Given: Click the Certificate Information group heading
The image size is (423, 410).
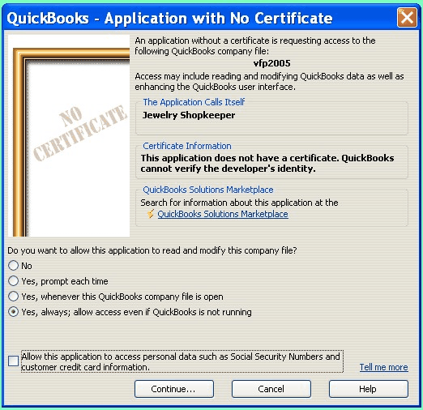Looking at the screenshot, I should click(187, 146).
